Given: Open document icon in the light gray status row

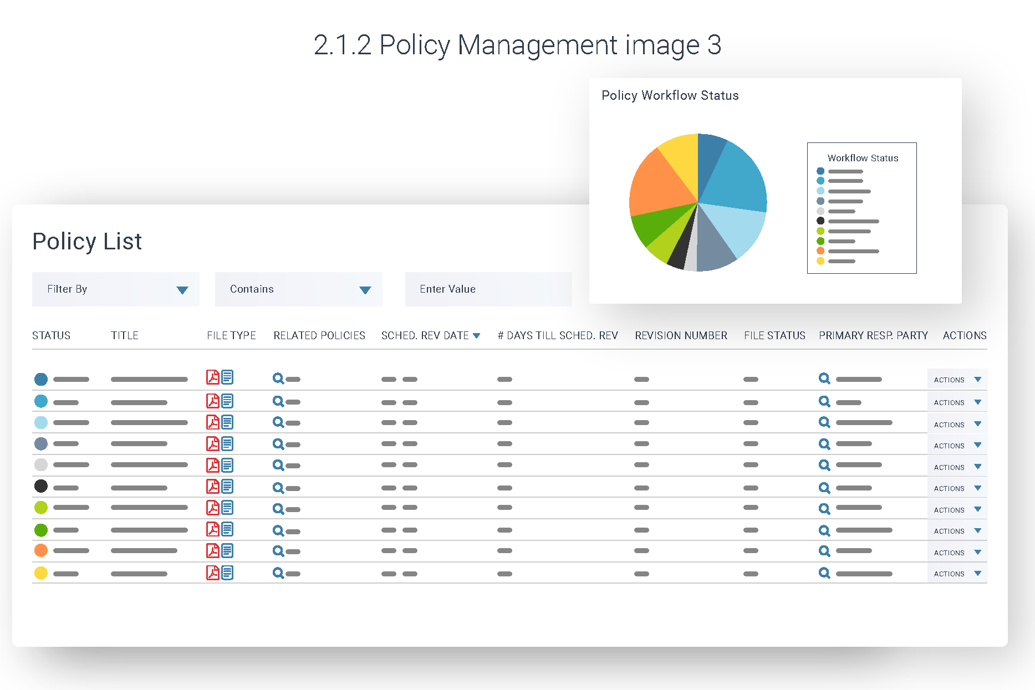Looking at the screenshot, I should (x=227, y=466).
